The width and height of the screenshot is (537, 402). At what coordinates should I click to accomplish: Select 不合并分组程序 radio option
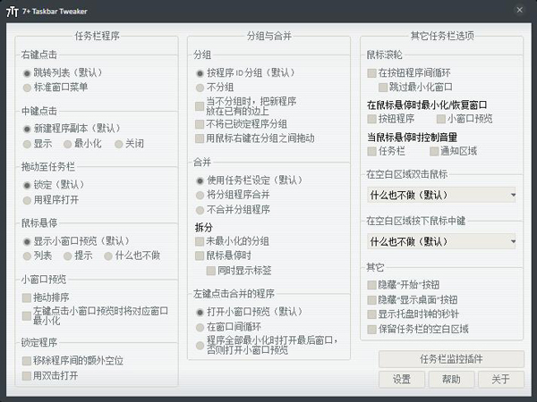pyautogui.click(x=200, y=210)
